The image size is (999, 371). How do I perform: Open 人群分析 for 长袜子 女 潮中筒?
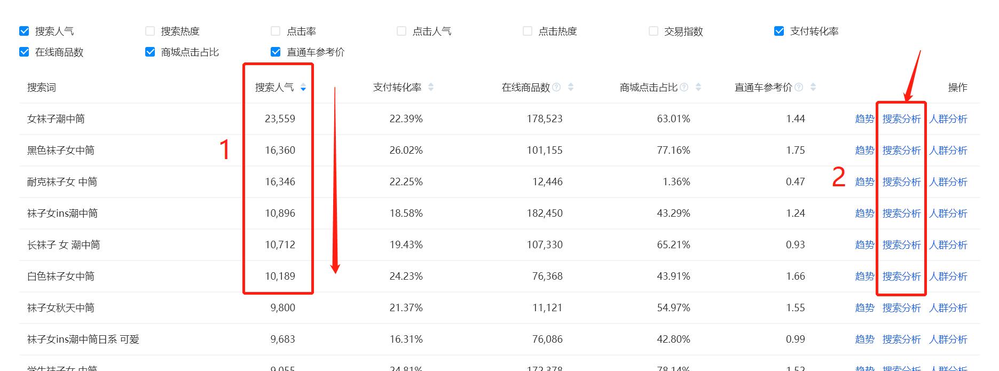point(948,244)
